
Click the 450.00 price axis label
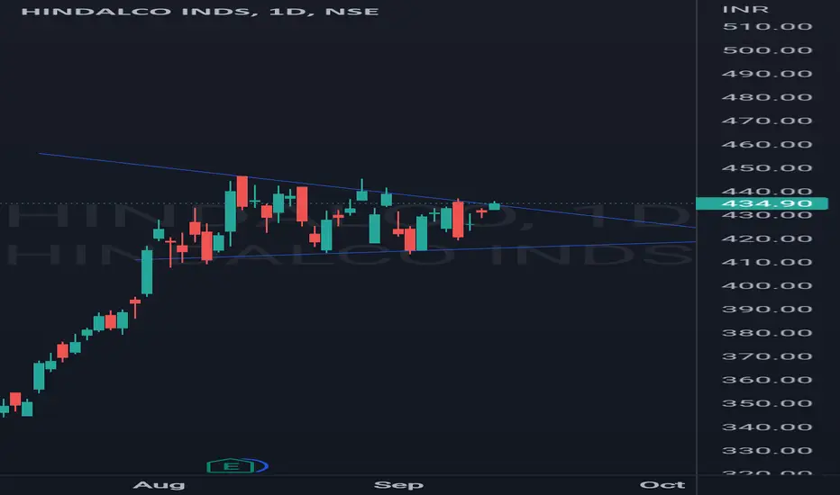[767, 168]
